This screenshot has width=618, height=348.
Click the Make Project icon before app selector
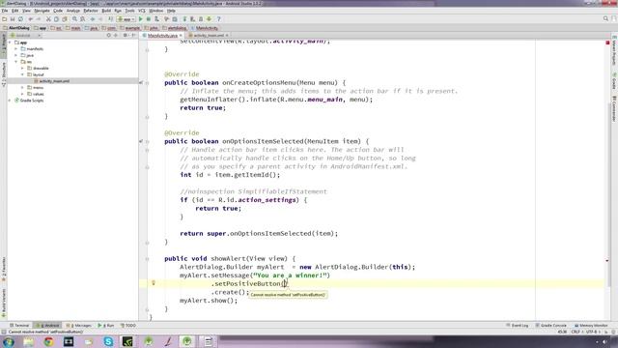point(111,19)
